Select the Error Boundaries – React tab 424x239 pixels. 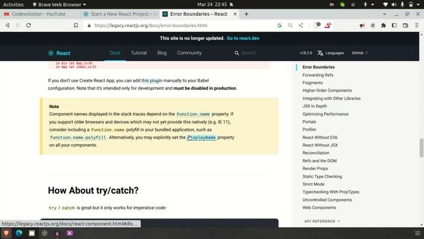tap(199, 14)
